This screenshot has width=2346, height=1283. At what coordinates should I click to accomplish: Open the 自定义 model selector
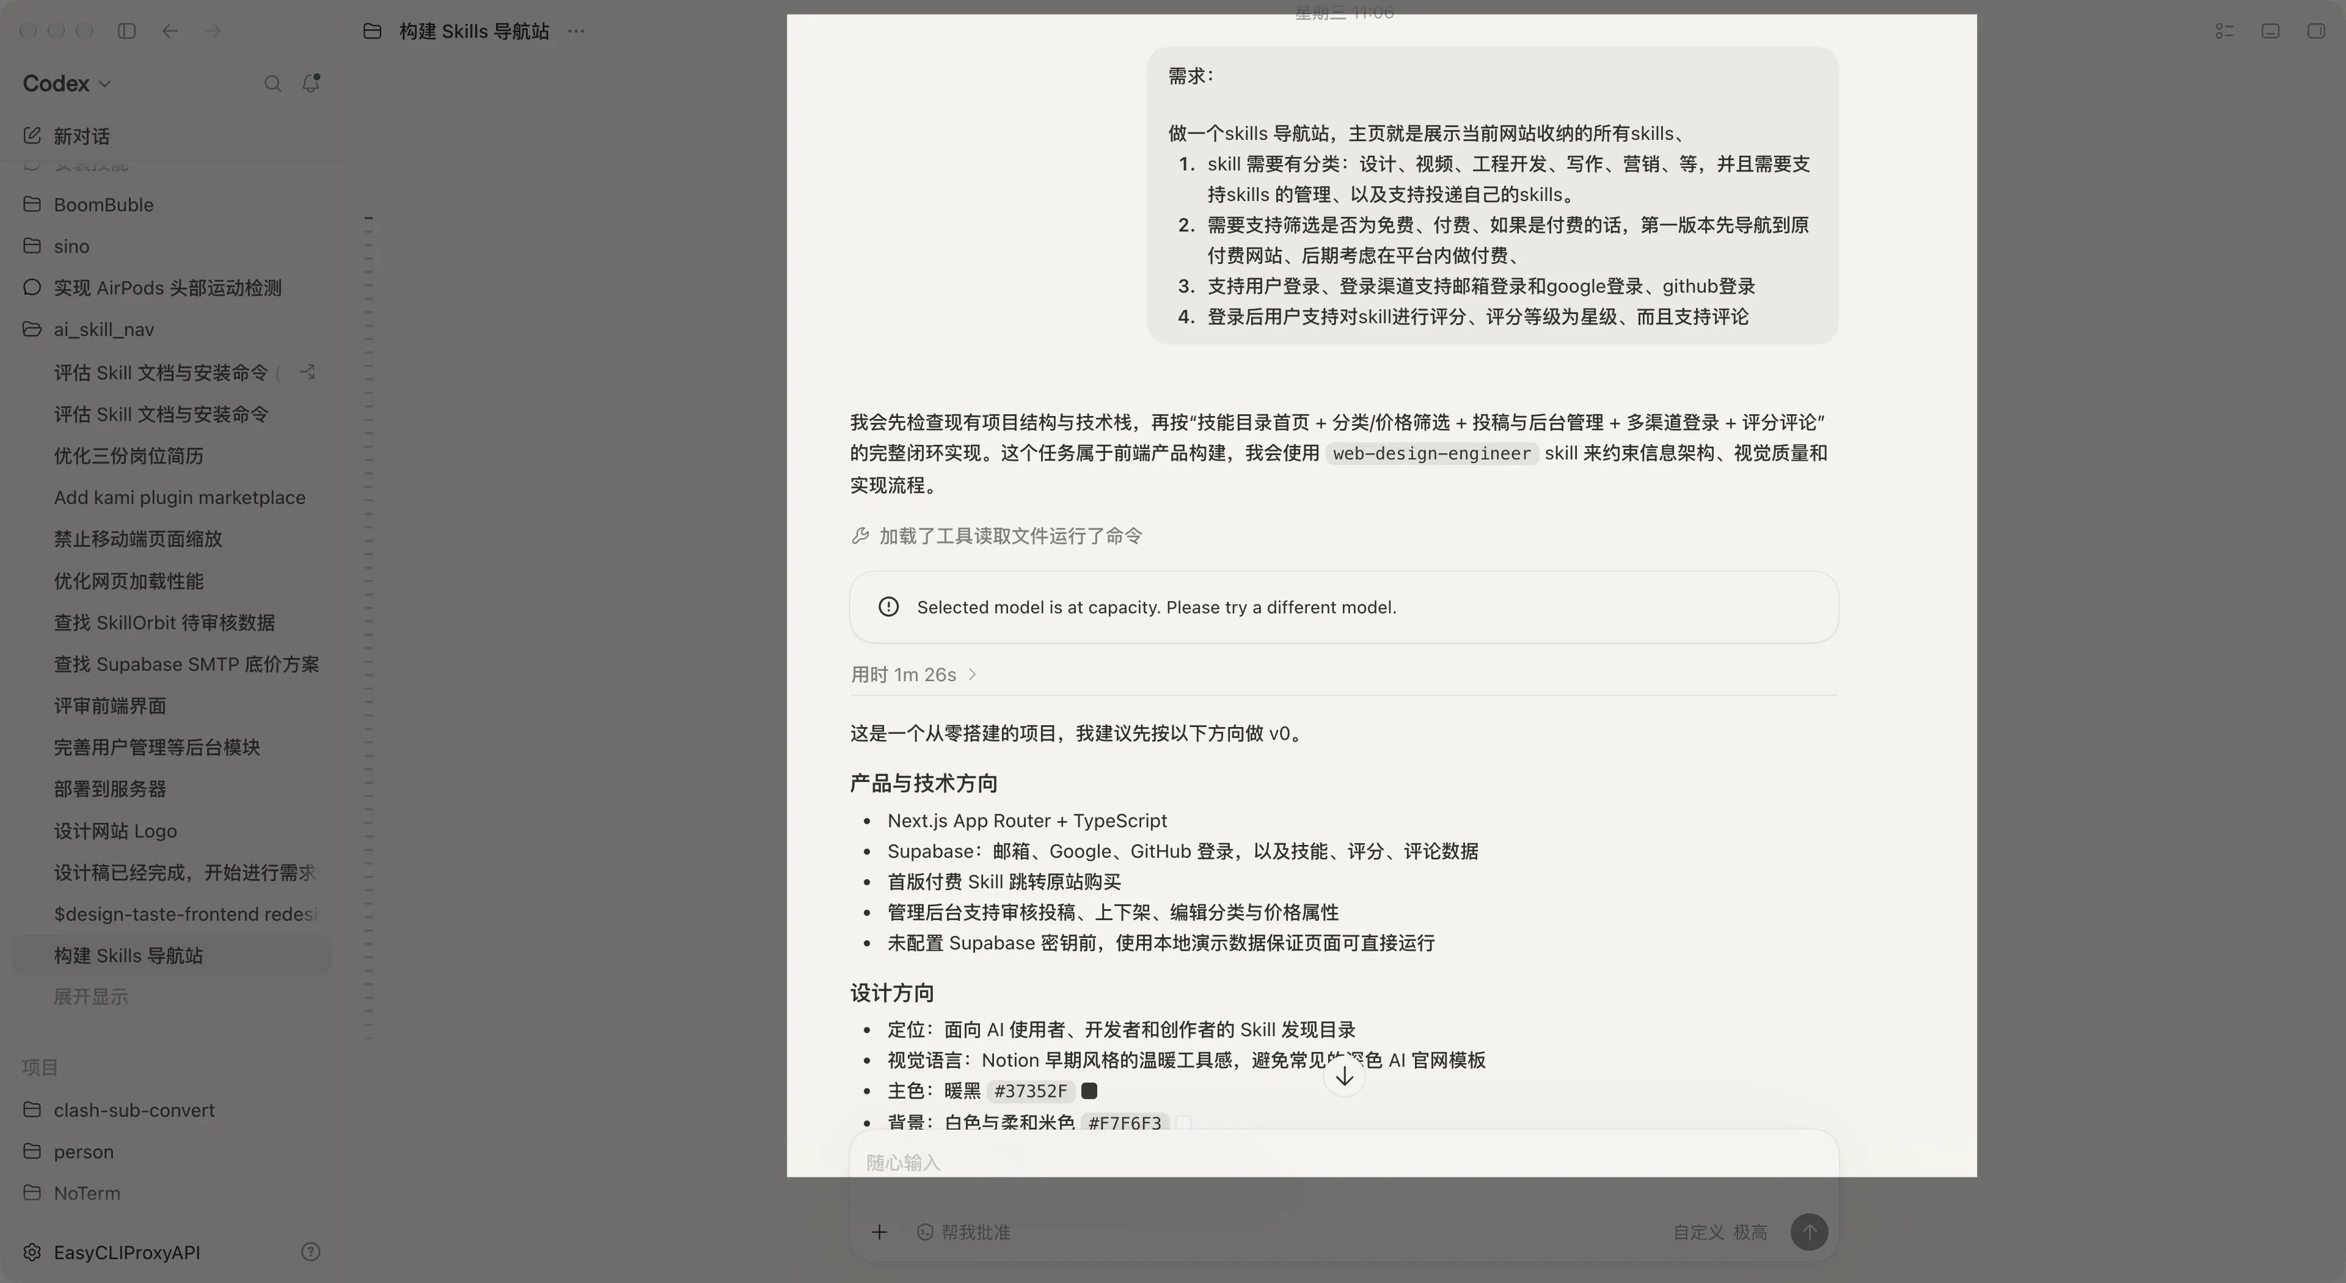1698,1232
